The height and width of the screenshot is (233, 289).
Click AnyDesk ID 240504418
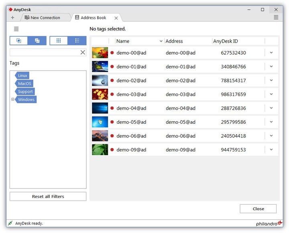[233, 136]
